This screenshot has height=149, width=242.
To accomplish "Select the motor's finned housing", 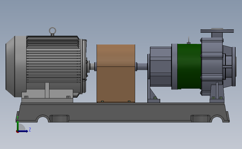I will [53, 60].
